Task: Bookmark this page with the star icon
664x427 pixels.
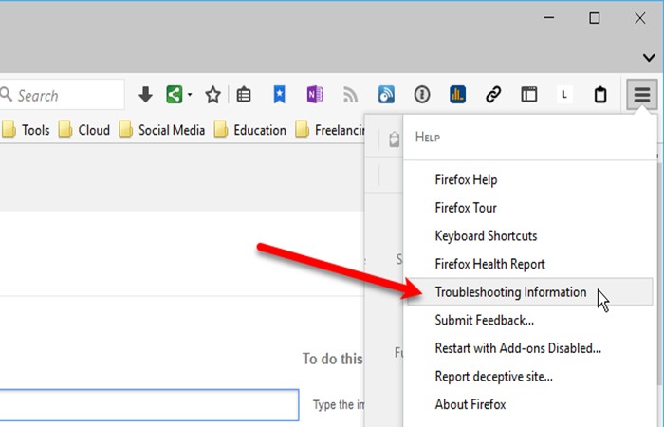Action: 212,95
